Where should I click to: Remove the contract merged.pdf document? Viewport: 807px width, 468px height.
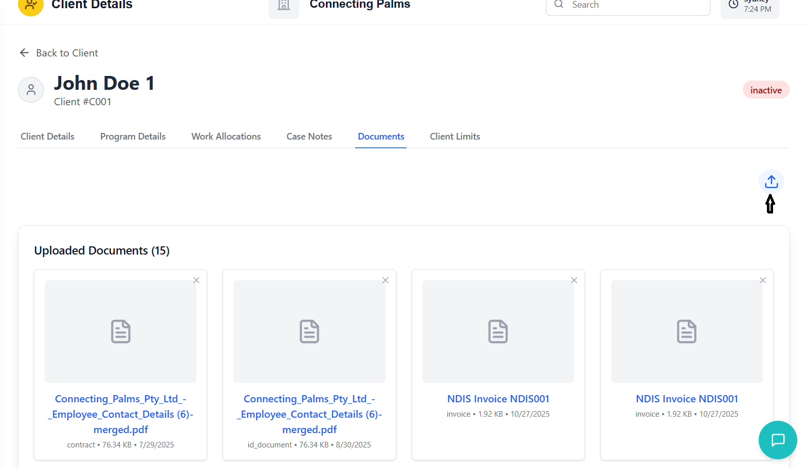point(196,280)
